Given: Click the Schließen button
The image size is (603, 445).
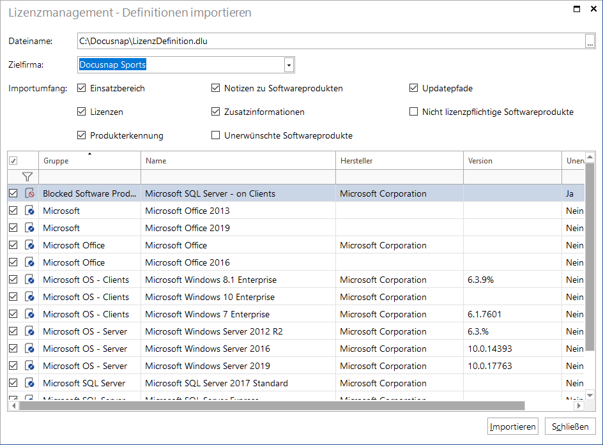Looking at the screenshot, I should 570,426.
